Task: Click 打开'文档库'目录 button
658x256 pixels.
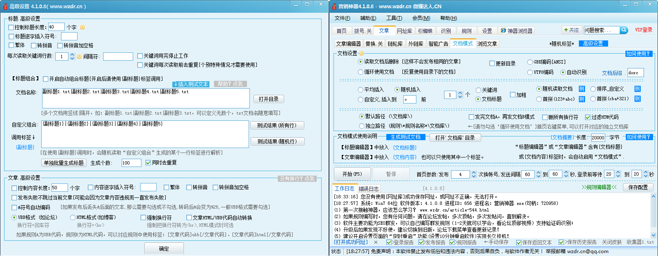Action: tap(455, 138)
